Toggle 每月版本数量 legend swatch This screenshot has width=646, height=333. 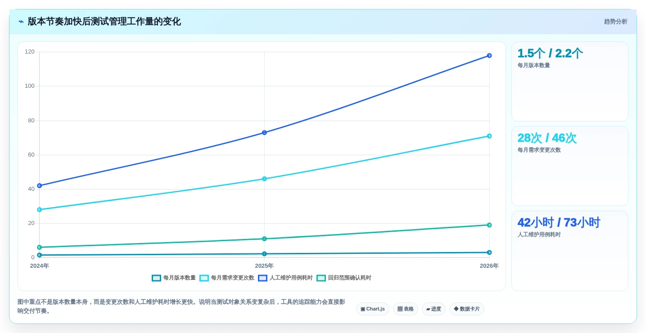156,278
